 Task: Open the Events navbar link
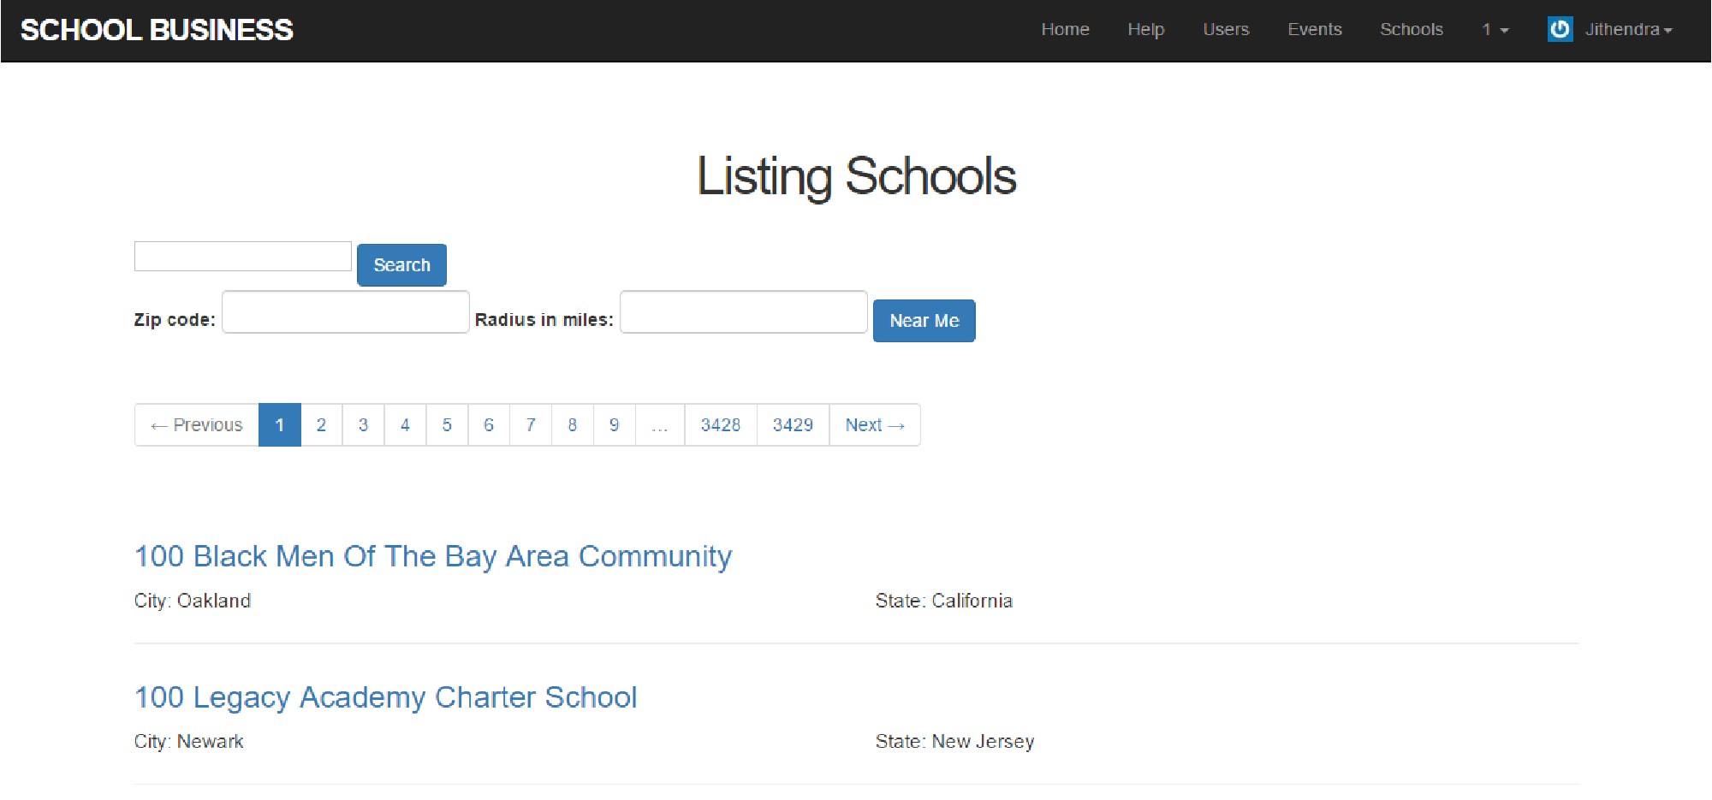point(1314,30)
